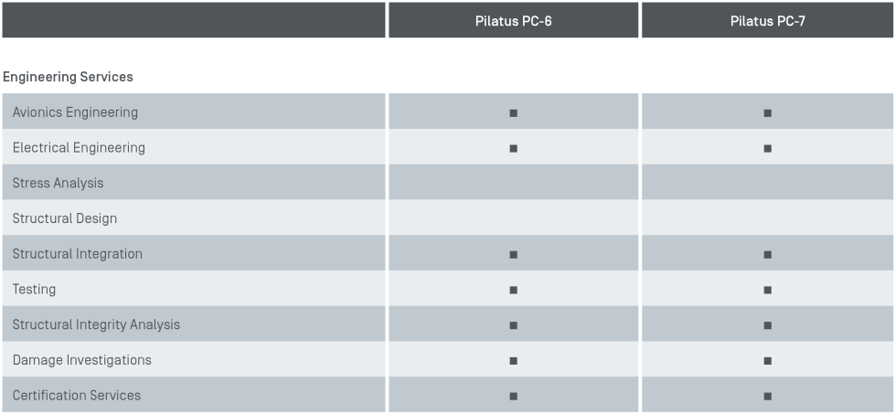896x414 pixels.
Task: Click the Structural Integrity Analysis PC-7 marker
Action: coord(767,325)
